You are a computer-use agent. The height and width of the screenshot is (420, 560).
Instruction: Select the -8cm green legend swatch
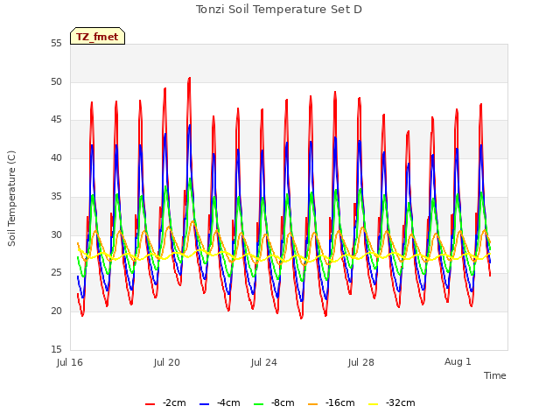tap(259, 404)
